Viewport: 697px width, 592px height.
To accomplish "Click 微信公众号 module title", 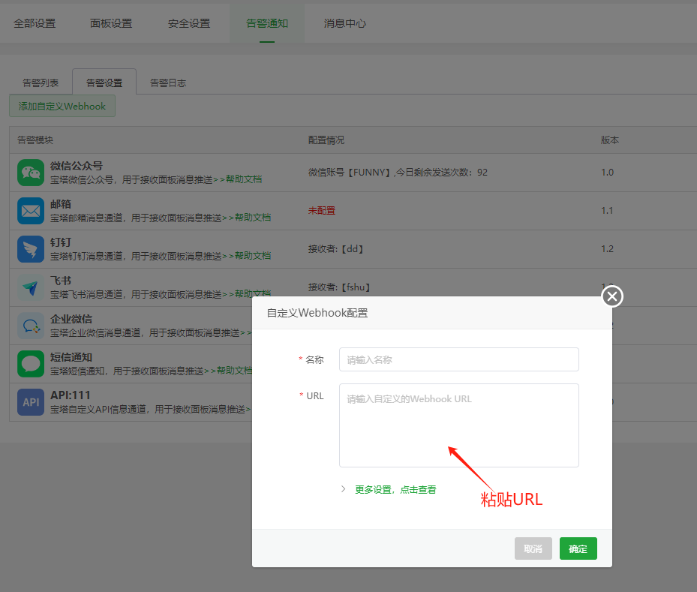I will click(x=77, y=166).
